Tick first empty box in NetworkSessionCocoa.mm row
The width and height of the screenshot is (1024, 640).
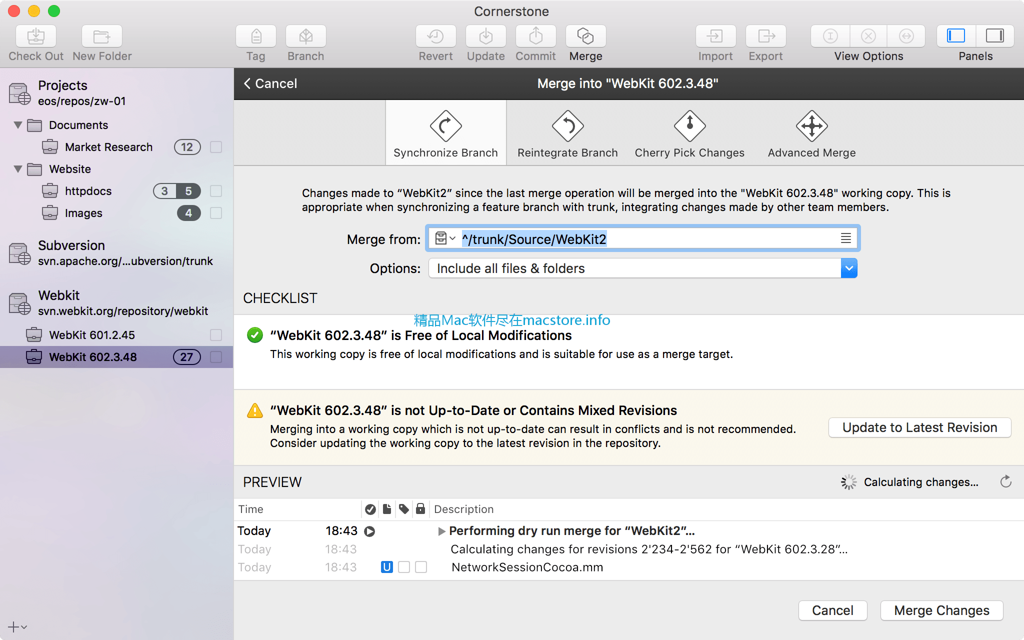404,567
